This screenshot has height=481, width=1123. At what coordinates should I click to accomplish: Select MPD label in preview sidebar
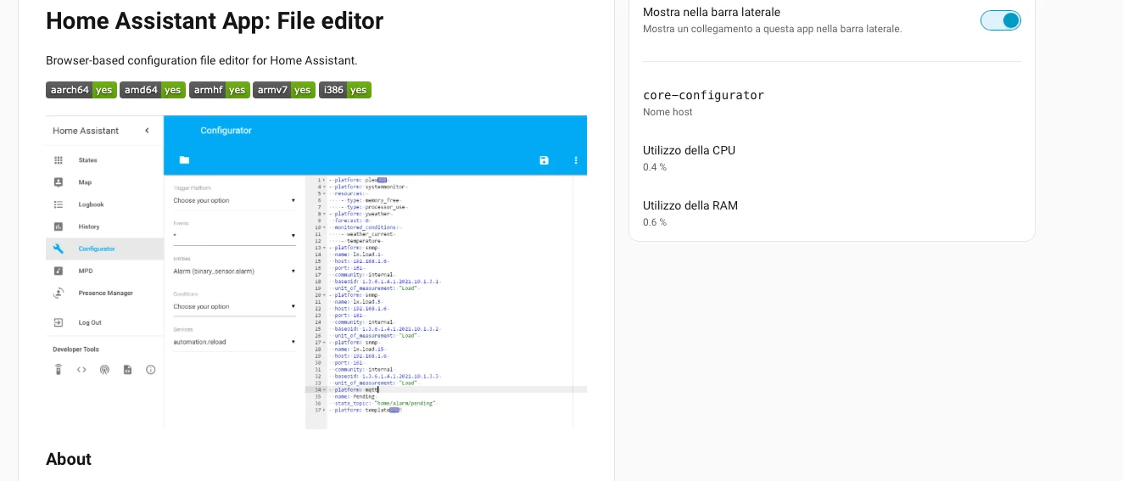tap(86, 271)
